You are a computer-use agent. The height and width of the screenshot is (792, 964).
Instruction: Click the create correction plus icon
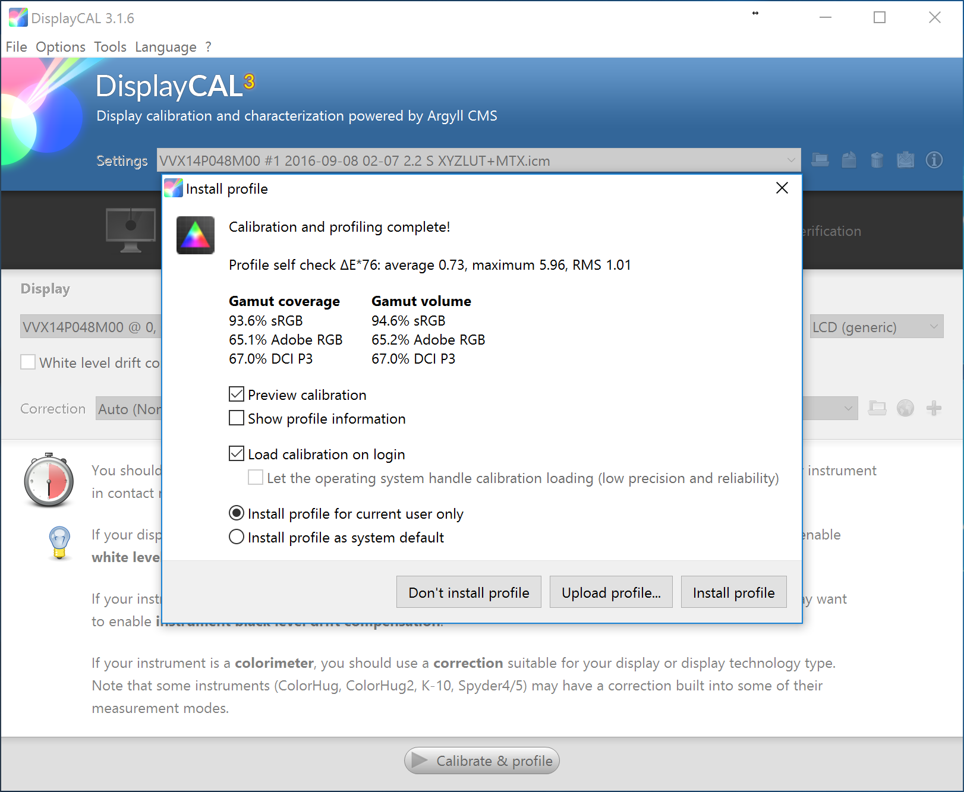coord(934,408)
